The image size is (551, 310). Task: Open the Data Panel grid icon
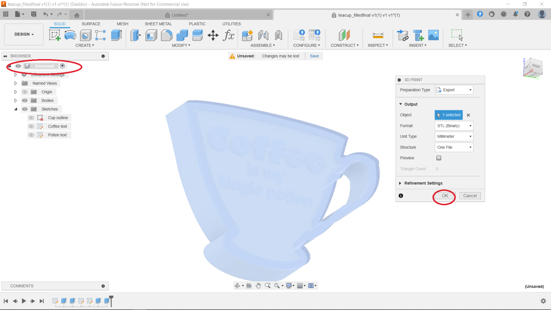(x=6, y=14)
